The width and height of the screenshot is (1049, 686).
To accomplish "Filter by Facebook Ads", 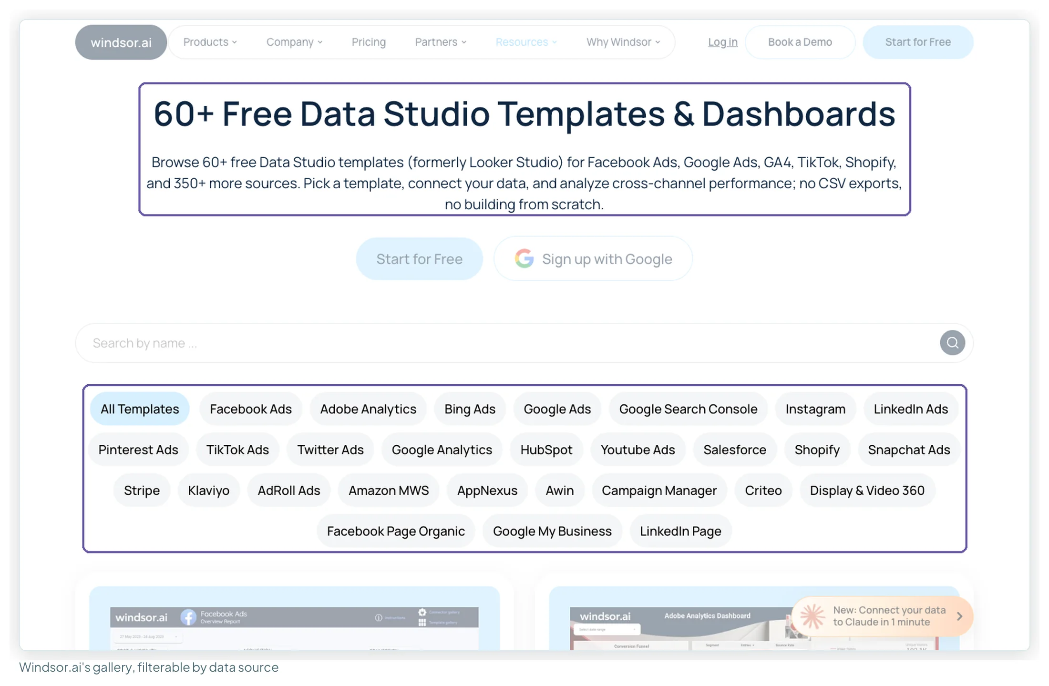I will pyautogui.click(x=251, y=409).
